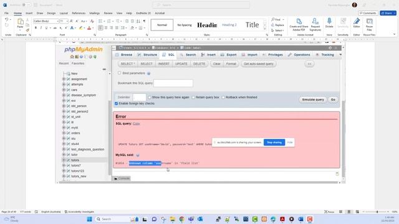The image size is (399, 224).
Task: Start Dictate from the Voice group
Action: (x=329, y=23)
